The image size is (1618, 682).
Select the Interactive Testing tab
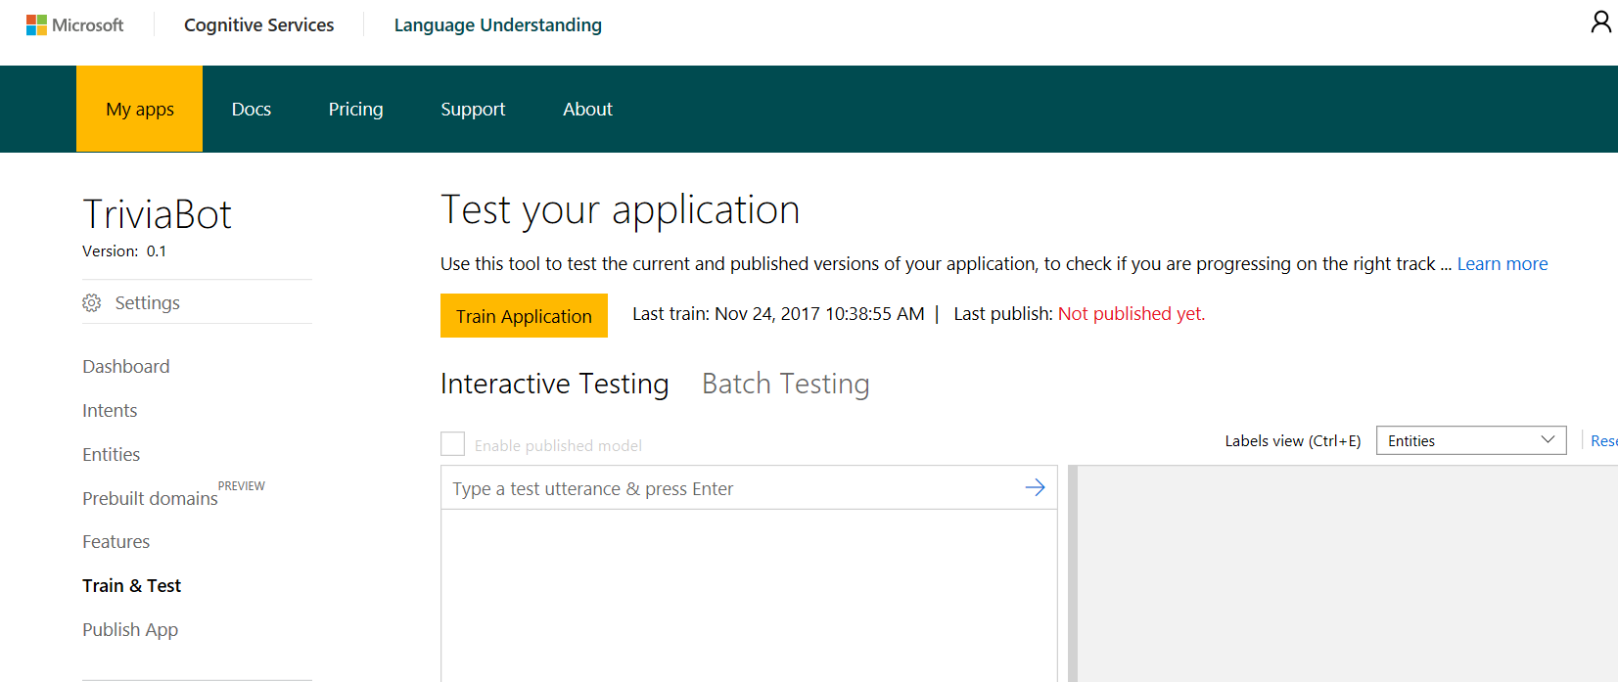click(554, 384)
